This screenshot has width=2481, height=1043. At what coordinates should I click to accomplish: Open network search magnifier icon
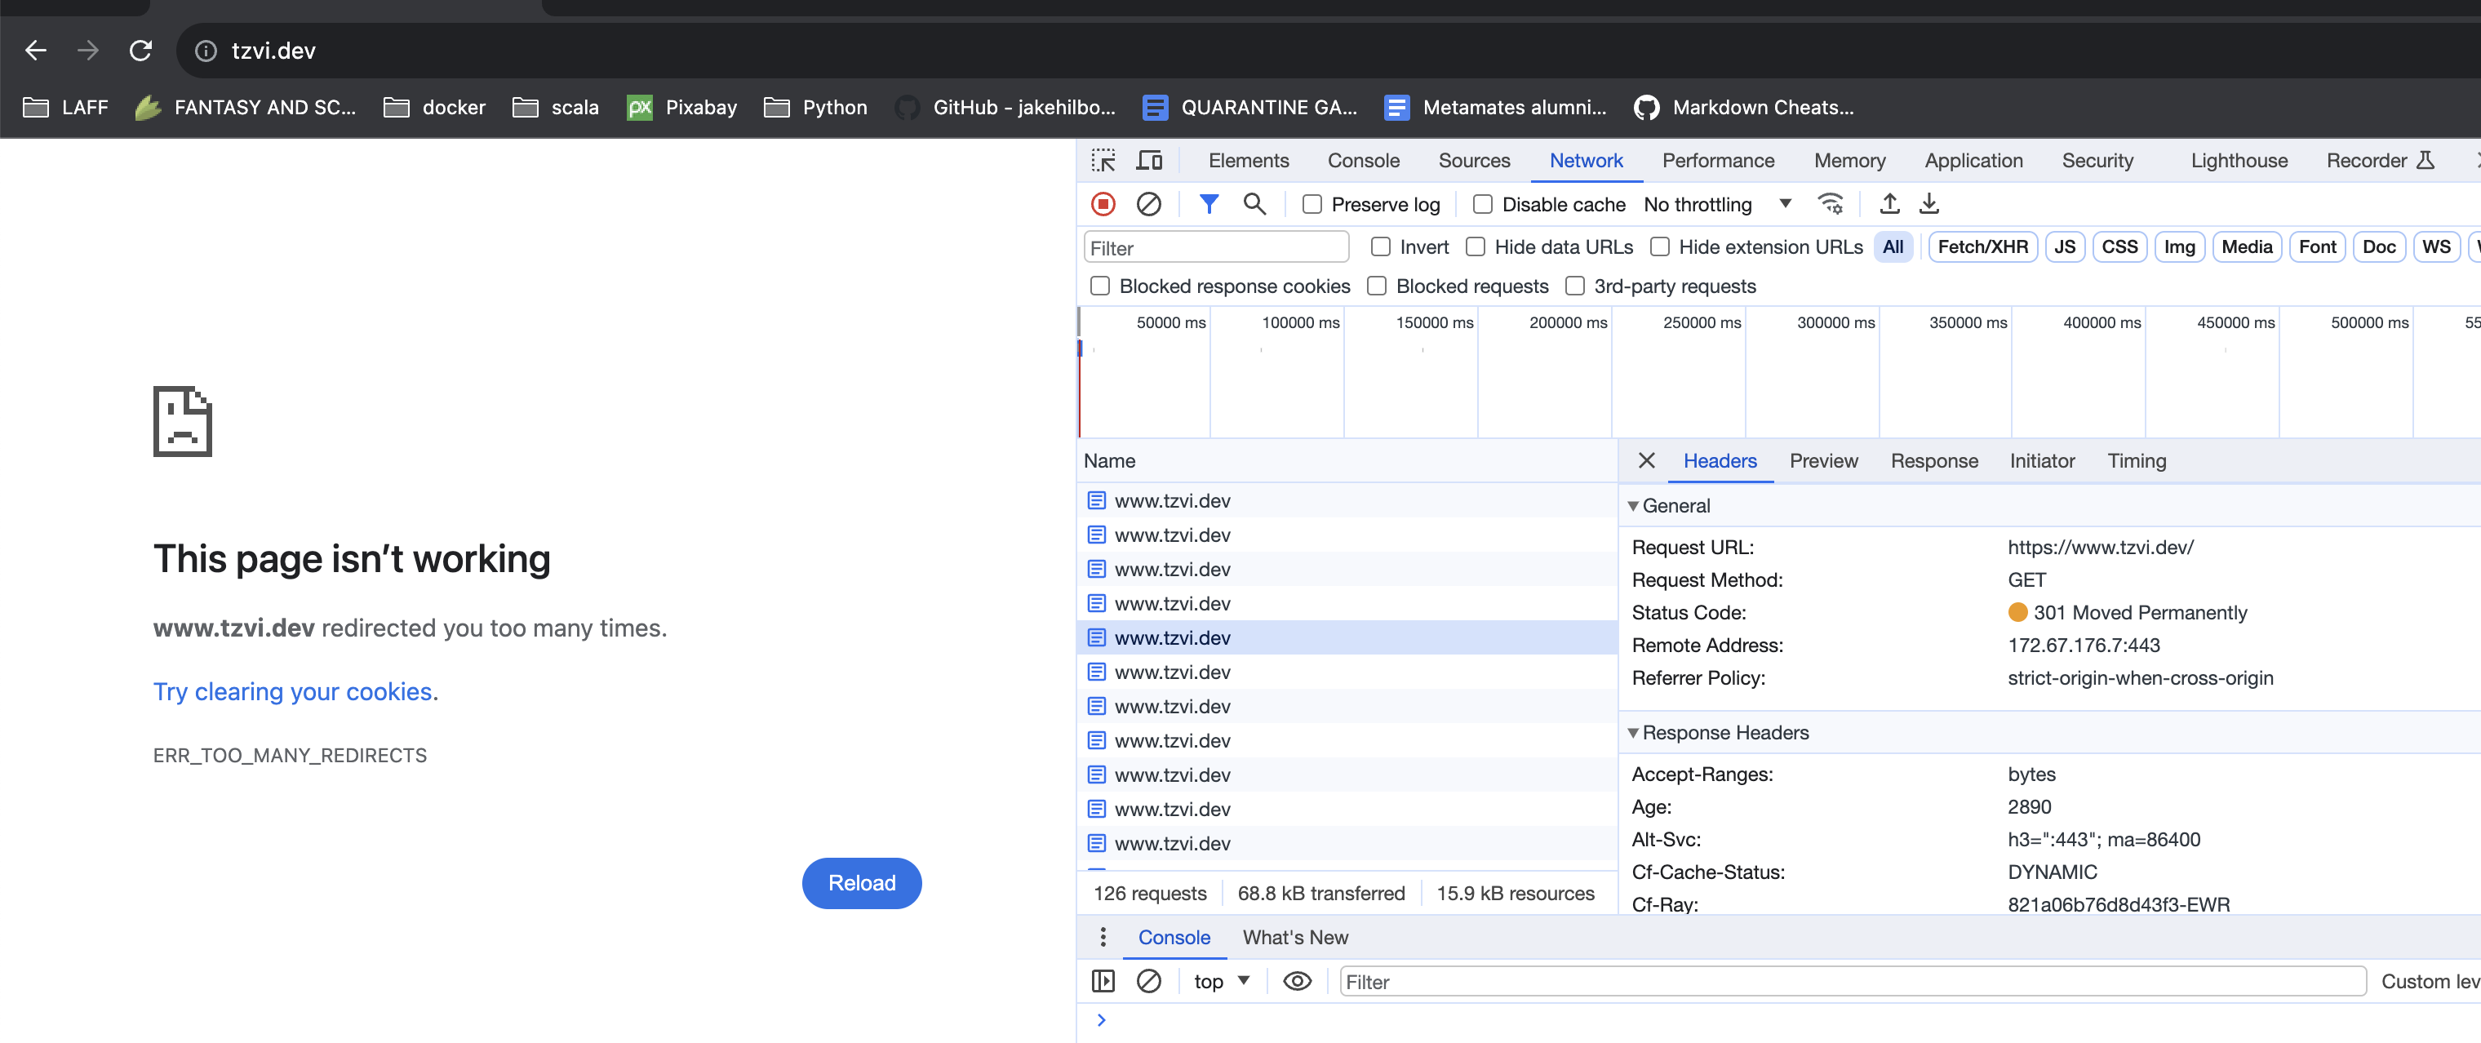[x=1254, y=204]
